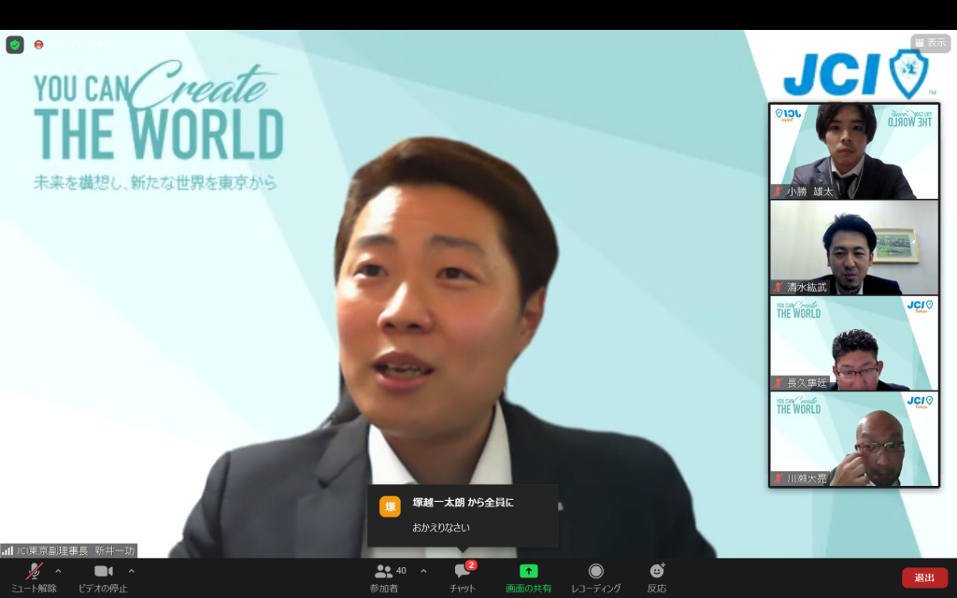Expand audio options arrow beside microphone

coord(58,571)
